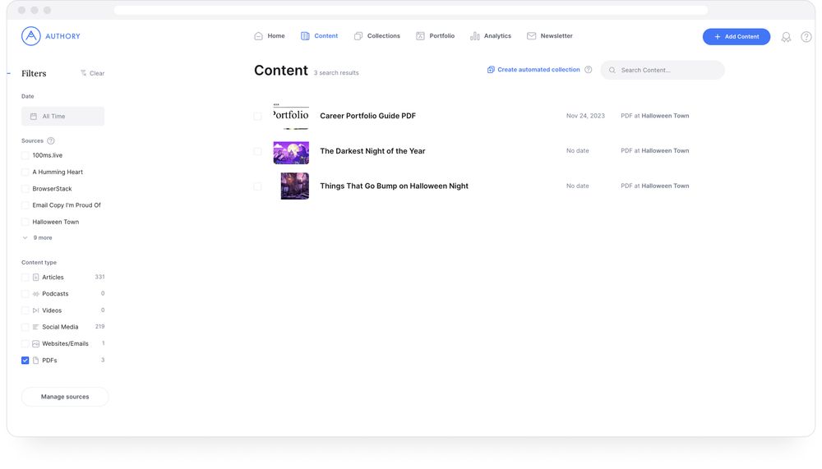Viewport: 822px width, 469px height.
Task: Open the Analytics tab
Action: (x=490, y=36)
